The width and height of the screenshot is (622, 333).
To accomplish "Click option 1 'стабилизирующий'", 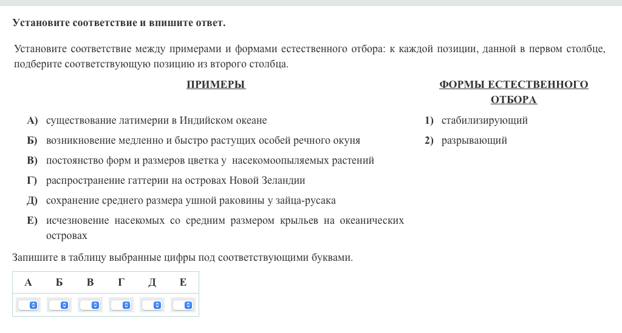I will [x=484, y=121].
